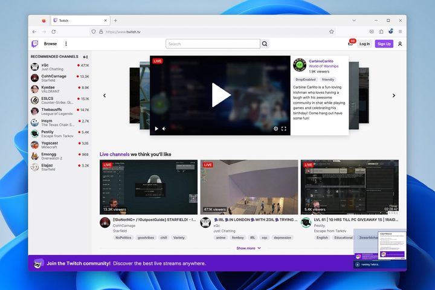Open Thebausffs channel in sidebar

60,112
